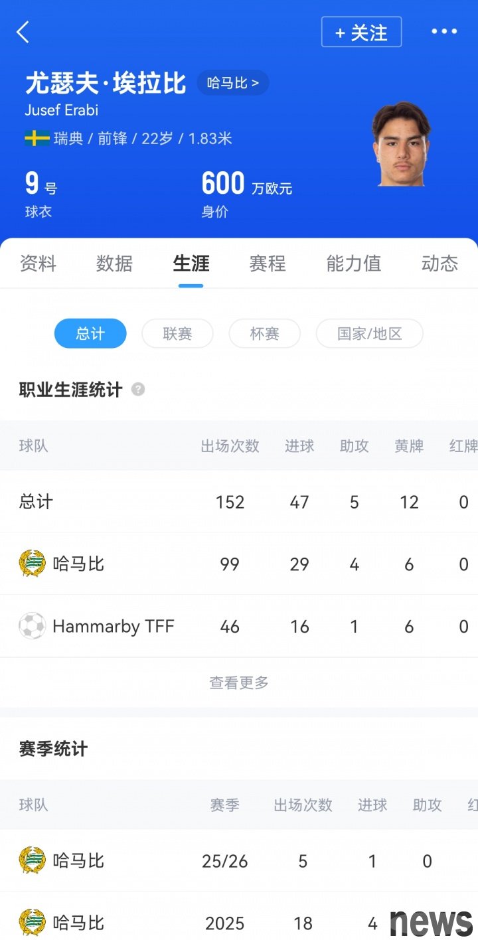Switch to the 数据 tab
The image size is (478, 940).
(x=114, y=264)
